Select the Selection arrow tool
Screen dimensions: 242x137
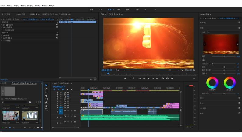tap(46, 85)
